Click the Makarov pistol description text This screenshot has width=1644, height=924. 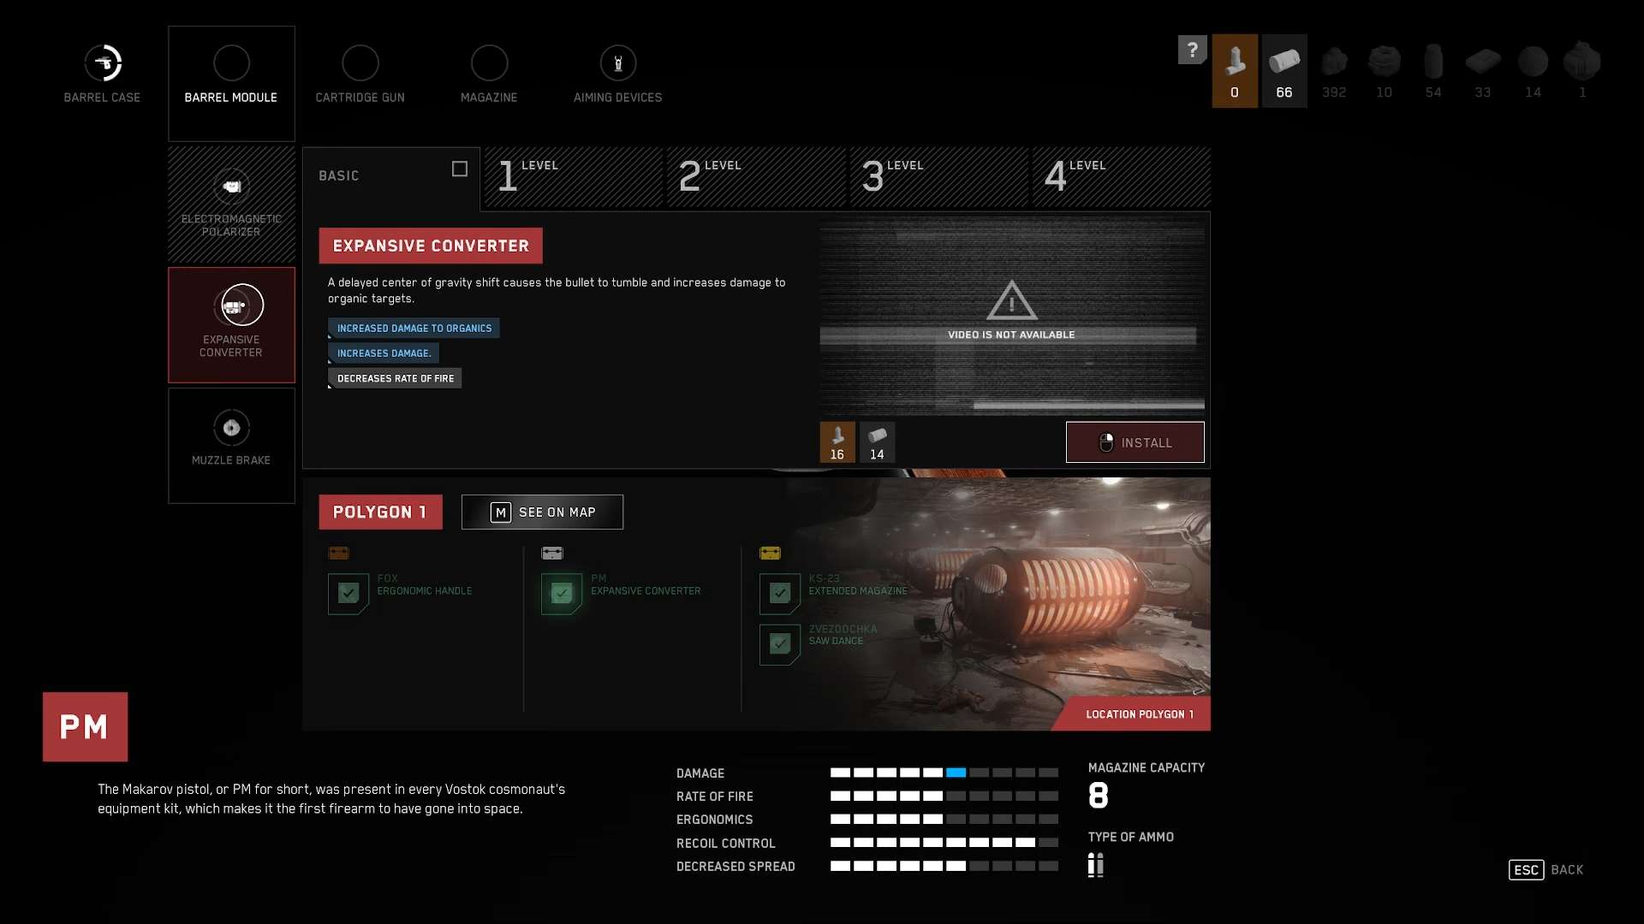point(331,798)
